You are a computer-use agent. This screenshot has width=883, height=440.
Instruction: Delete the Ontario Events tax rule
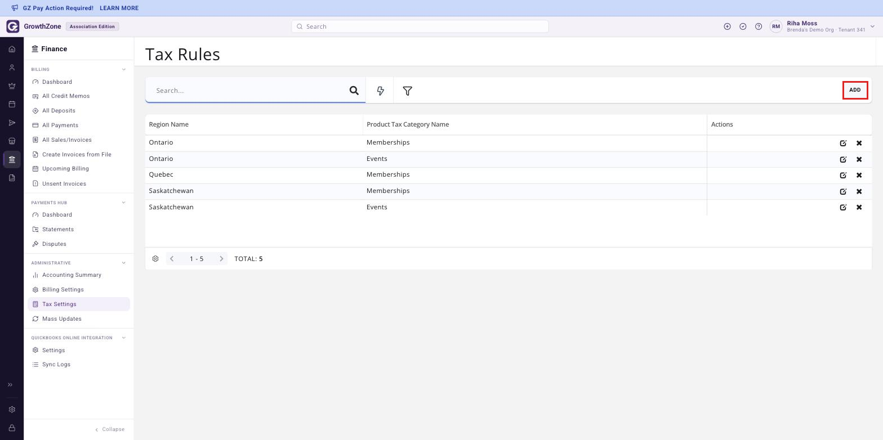859,159
